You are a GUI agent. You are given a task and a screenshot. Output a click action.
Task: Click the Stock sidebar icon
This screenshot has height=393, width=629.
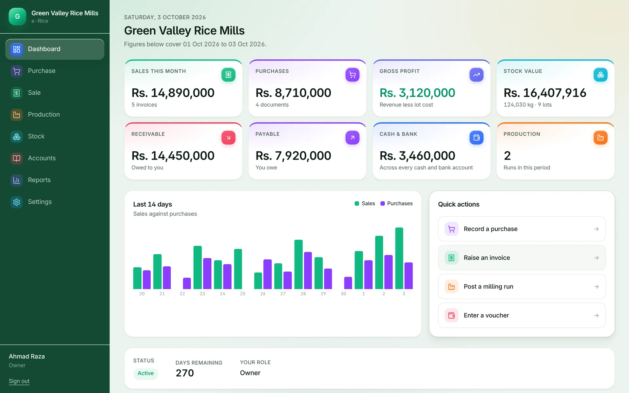pyautogui.click(x=17, y=137)
